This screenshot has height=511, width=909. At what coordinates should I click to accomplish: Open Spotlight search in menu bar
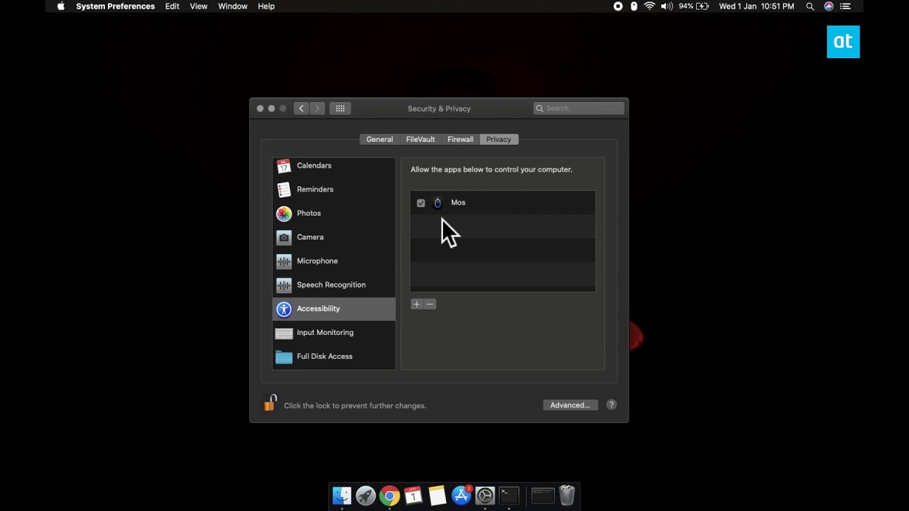[810, 6]
